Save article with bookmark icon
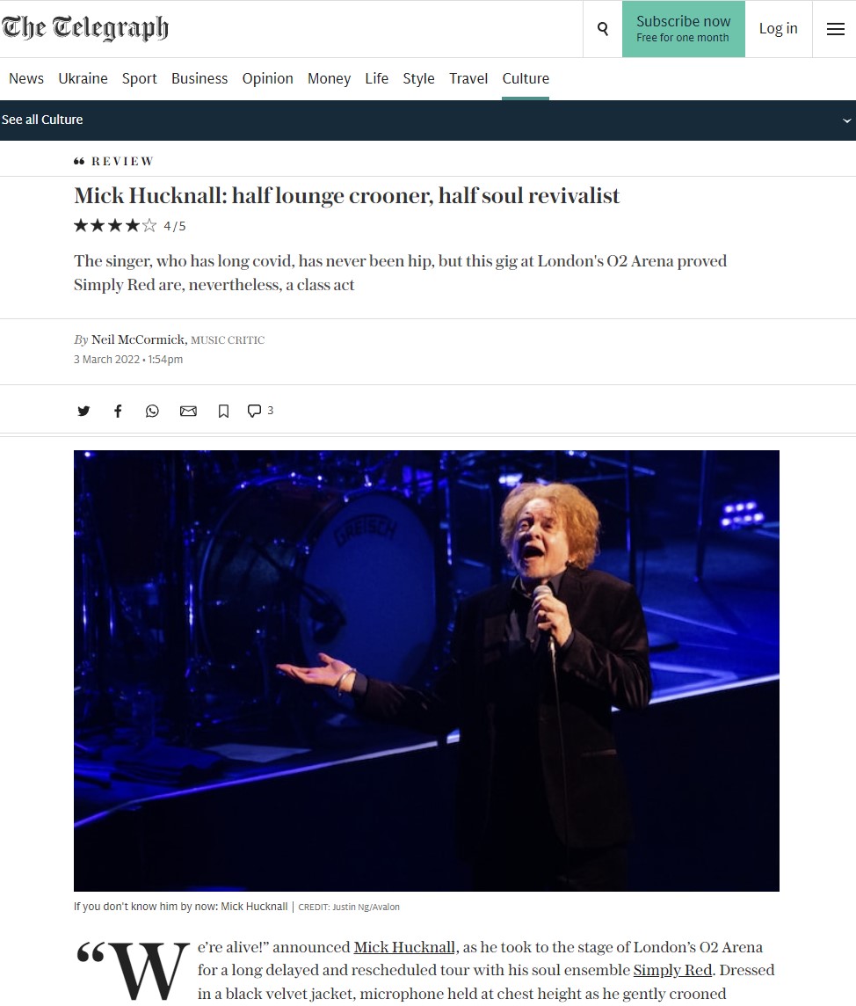856x1006 pixels. coord(223,412)
